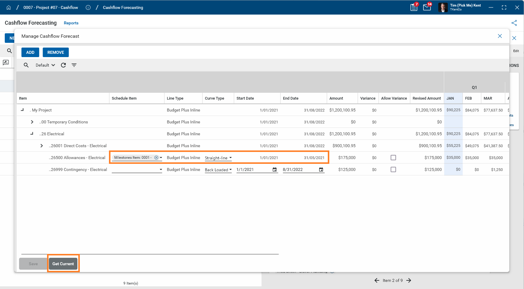Click the share icon

coord(514,23)
